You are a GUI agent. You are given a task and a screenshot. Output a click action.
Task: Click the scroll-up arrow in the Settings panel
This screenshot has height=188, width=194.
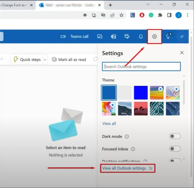click(184, 76)
